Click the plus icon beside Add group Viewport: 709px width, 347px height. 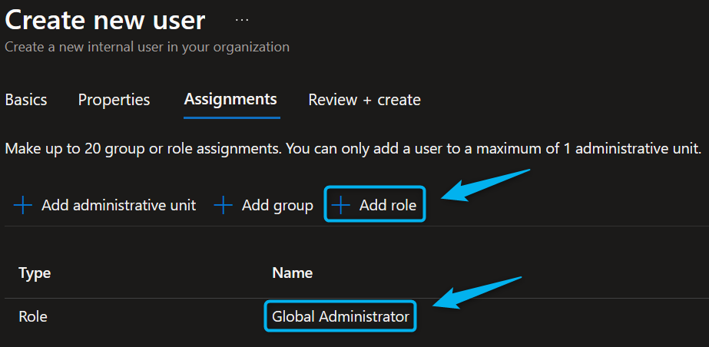coord(223,205)
